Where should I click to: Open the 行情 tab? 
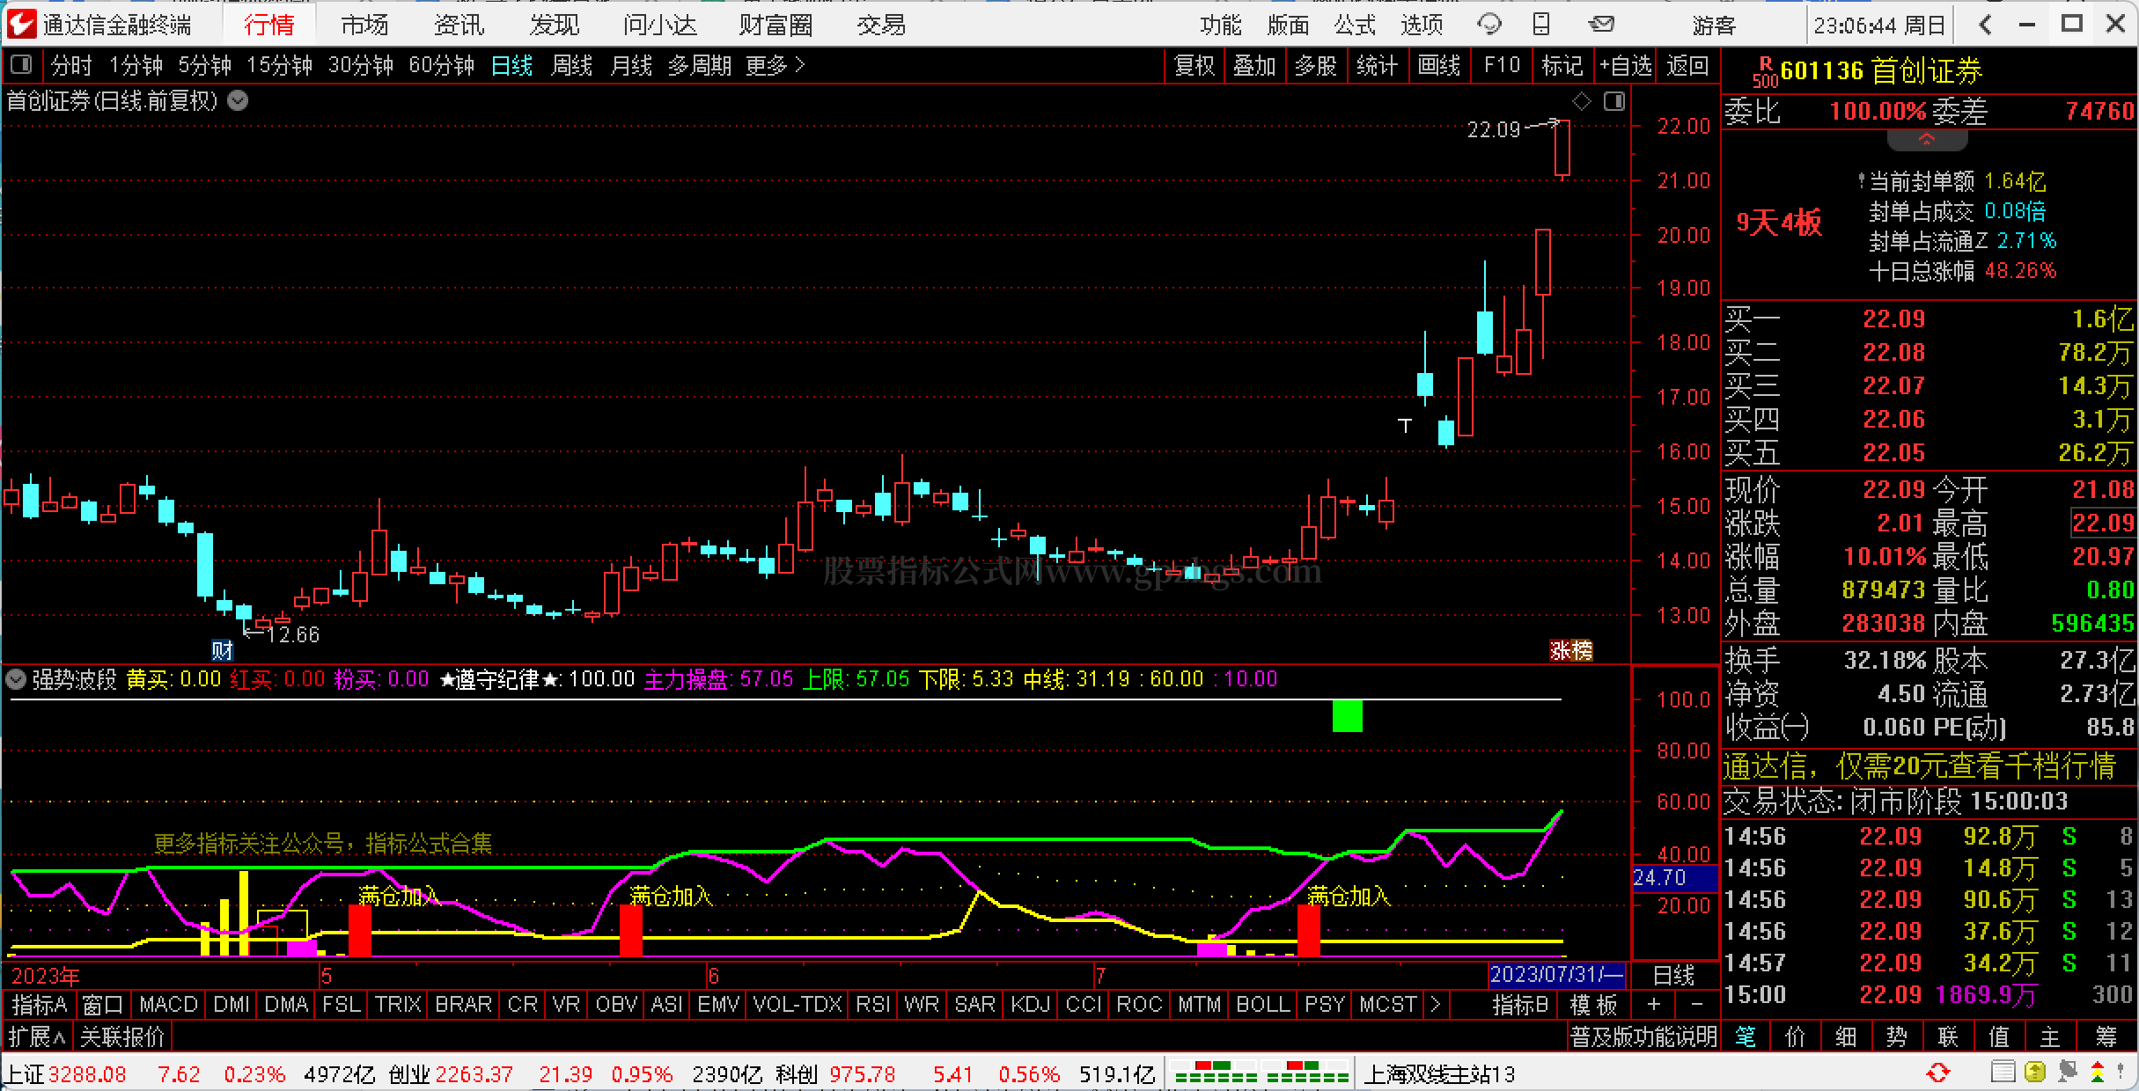[269, 25]
